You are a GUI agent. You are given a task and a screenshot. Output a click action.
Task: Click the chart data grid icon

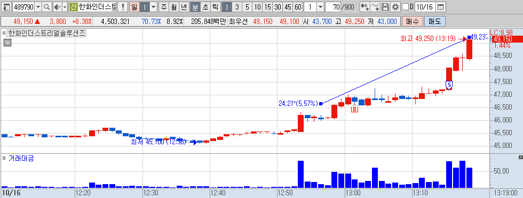point(7,42)
